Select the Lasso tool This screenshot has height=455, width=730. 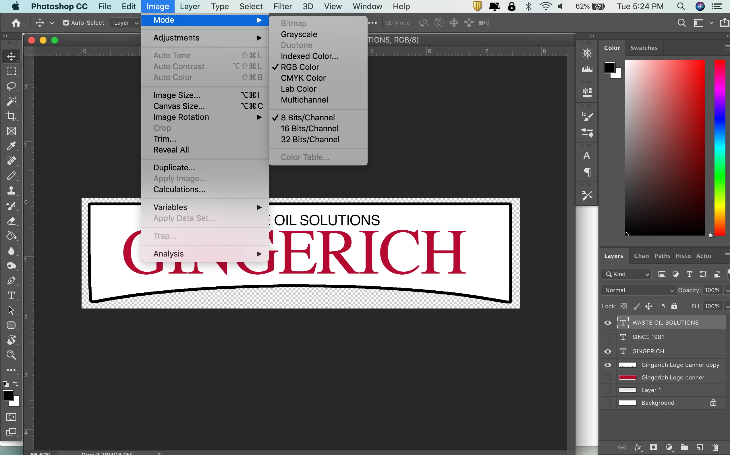[11, 86]
